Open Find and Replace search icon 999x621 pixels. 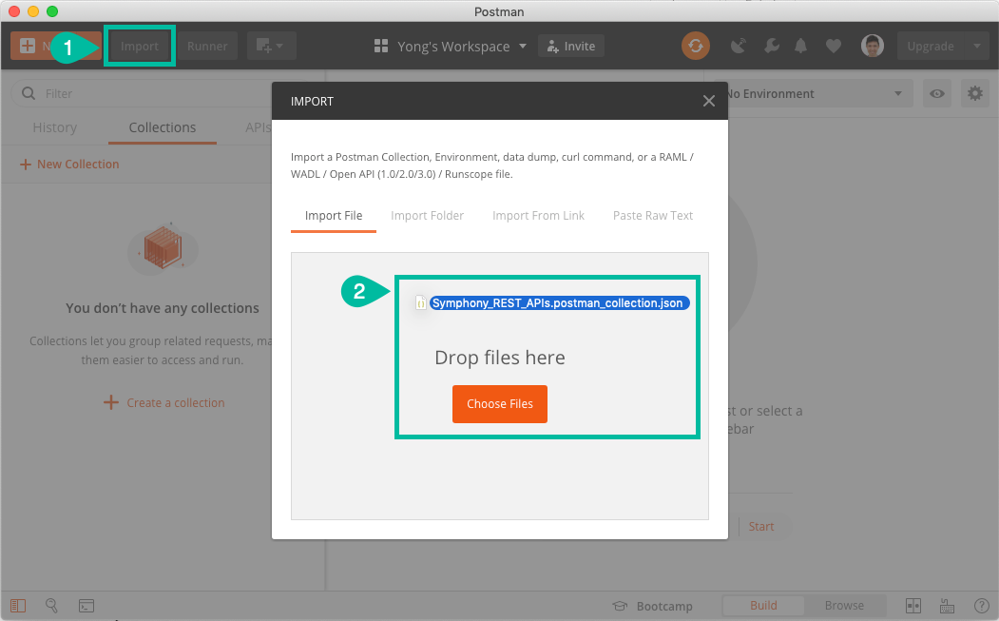coord(51,606)
